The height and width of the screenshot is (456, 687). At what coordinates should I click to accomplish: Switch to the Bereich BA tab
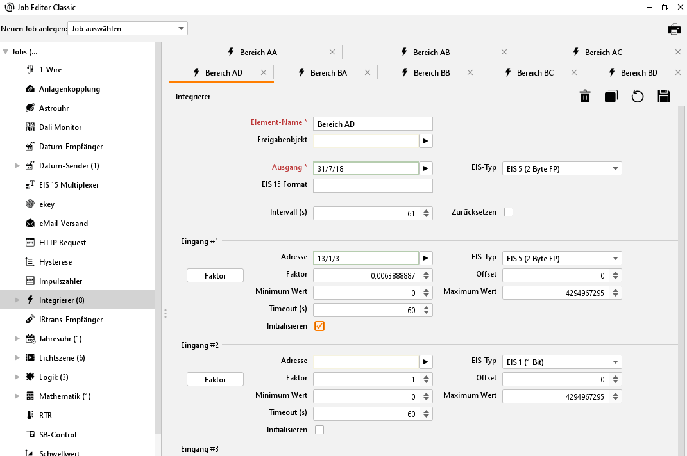(x=328, y=73)
